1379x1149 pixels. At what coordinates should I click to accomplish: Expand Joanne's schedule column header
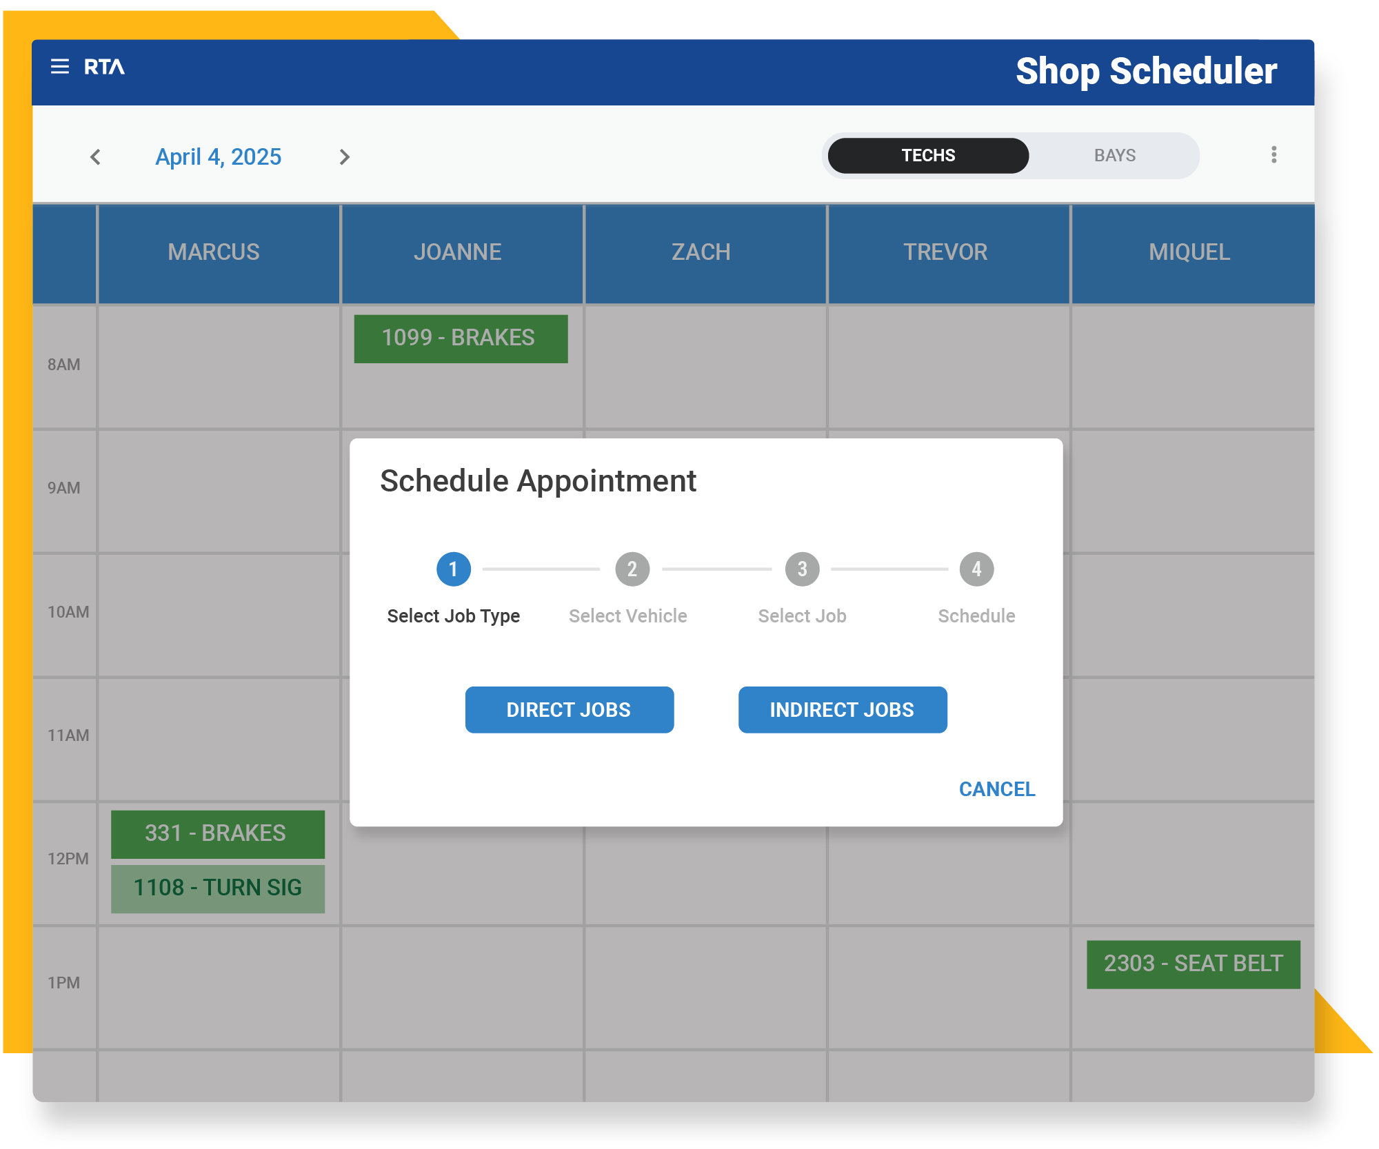pyautogui.click(x=458, y=252)
